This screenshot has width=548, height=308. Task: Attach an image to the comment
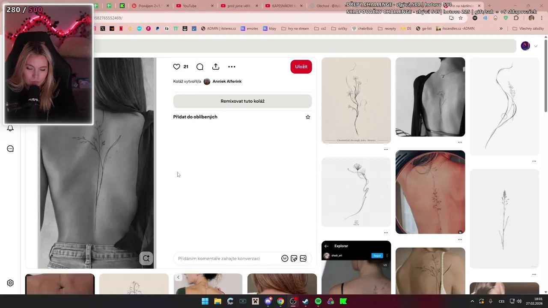303,258
